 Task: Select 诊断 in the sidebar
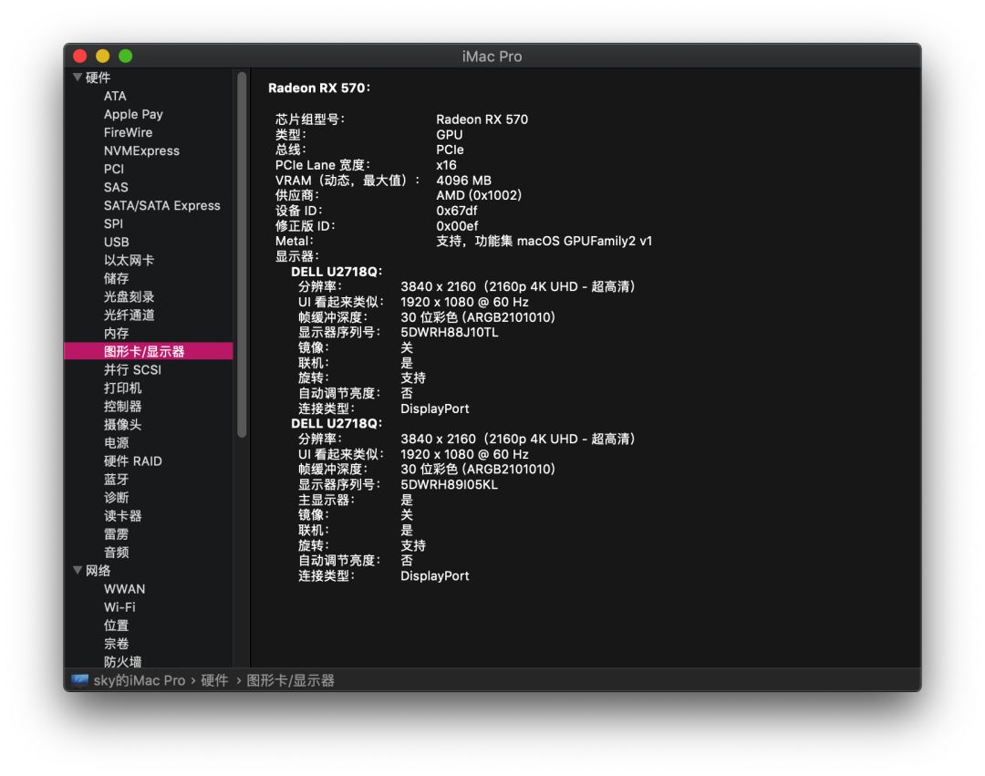click(116, 497)
